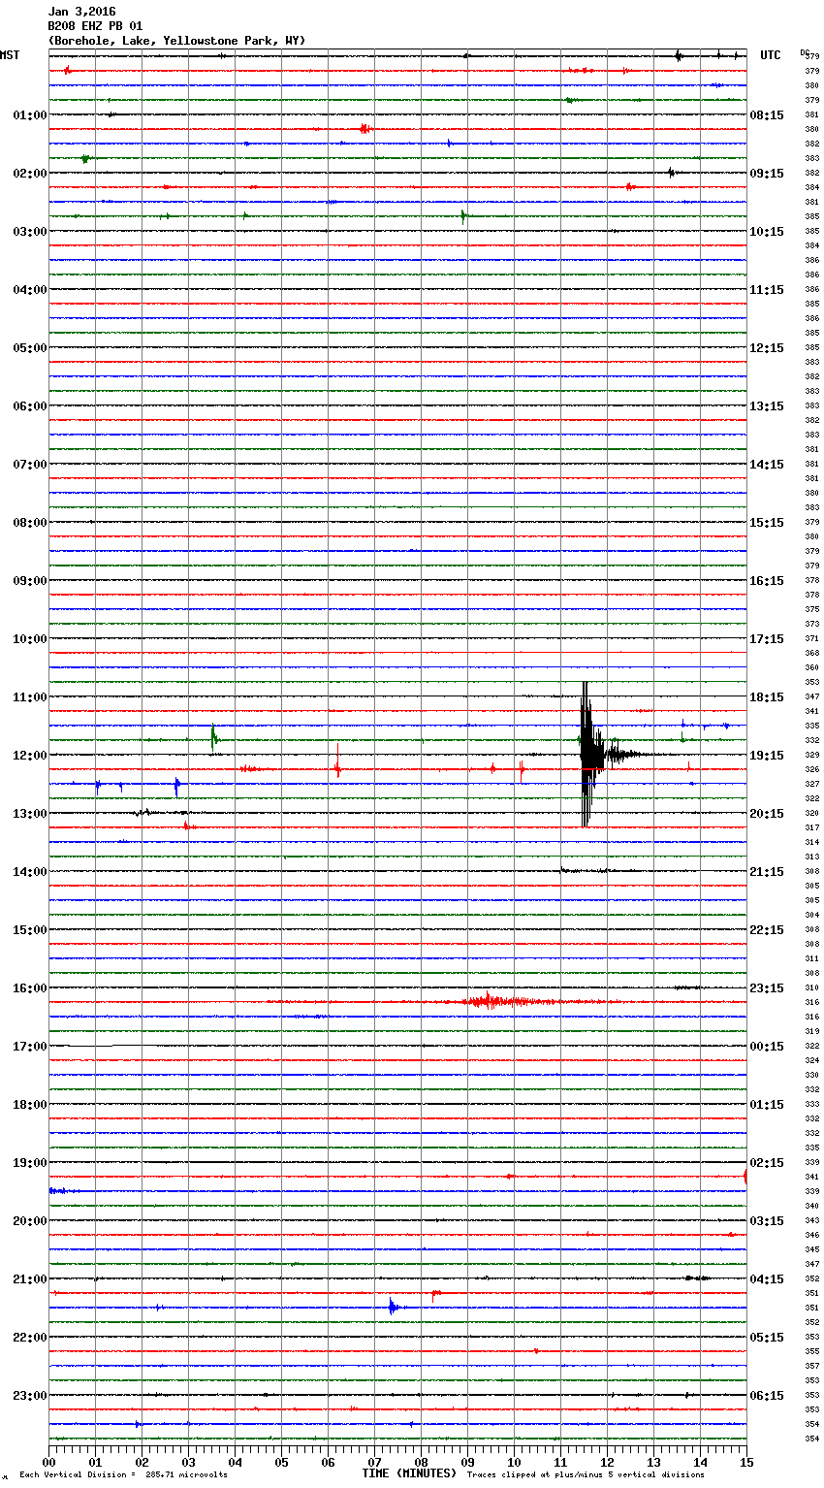824x1488 pixels.
Task: Select the 07:00 MST time label
Action: (29, 465)
